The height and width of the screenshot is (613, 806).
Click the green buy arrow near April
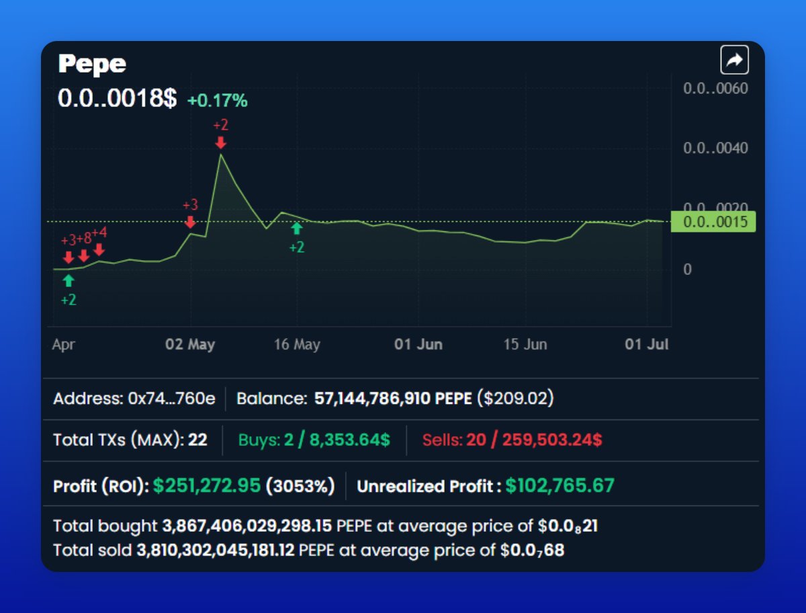click(x=69, y=281)
